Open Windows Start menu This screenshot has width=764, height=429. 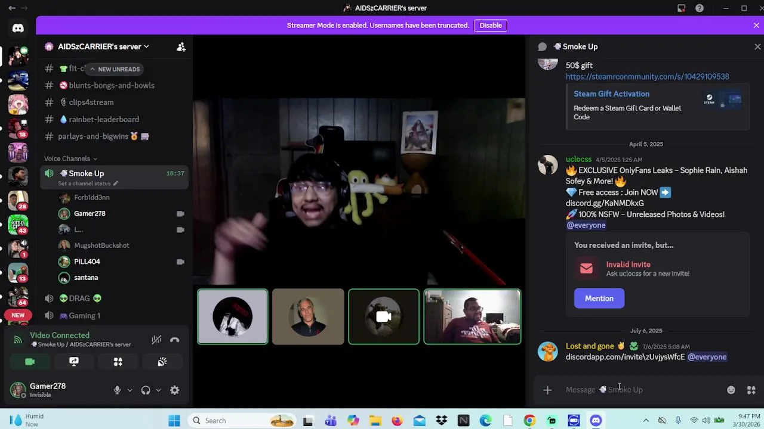[x=174, y=421]
